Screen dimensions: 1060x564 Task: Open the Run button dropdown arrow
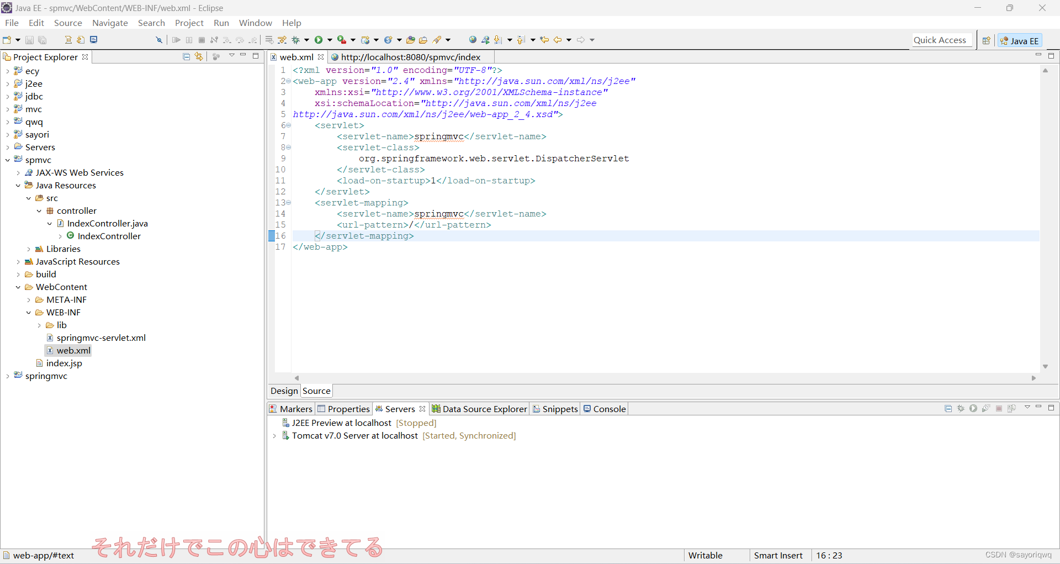click(330, 40)
